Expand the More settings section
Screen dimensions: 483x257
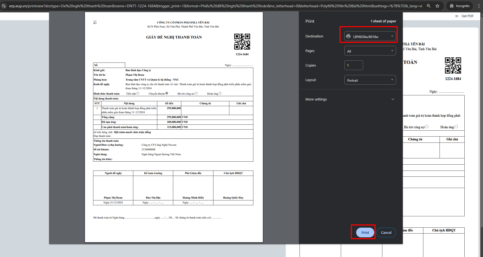[350, 99]
